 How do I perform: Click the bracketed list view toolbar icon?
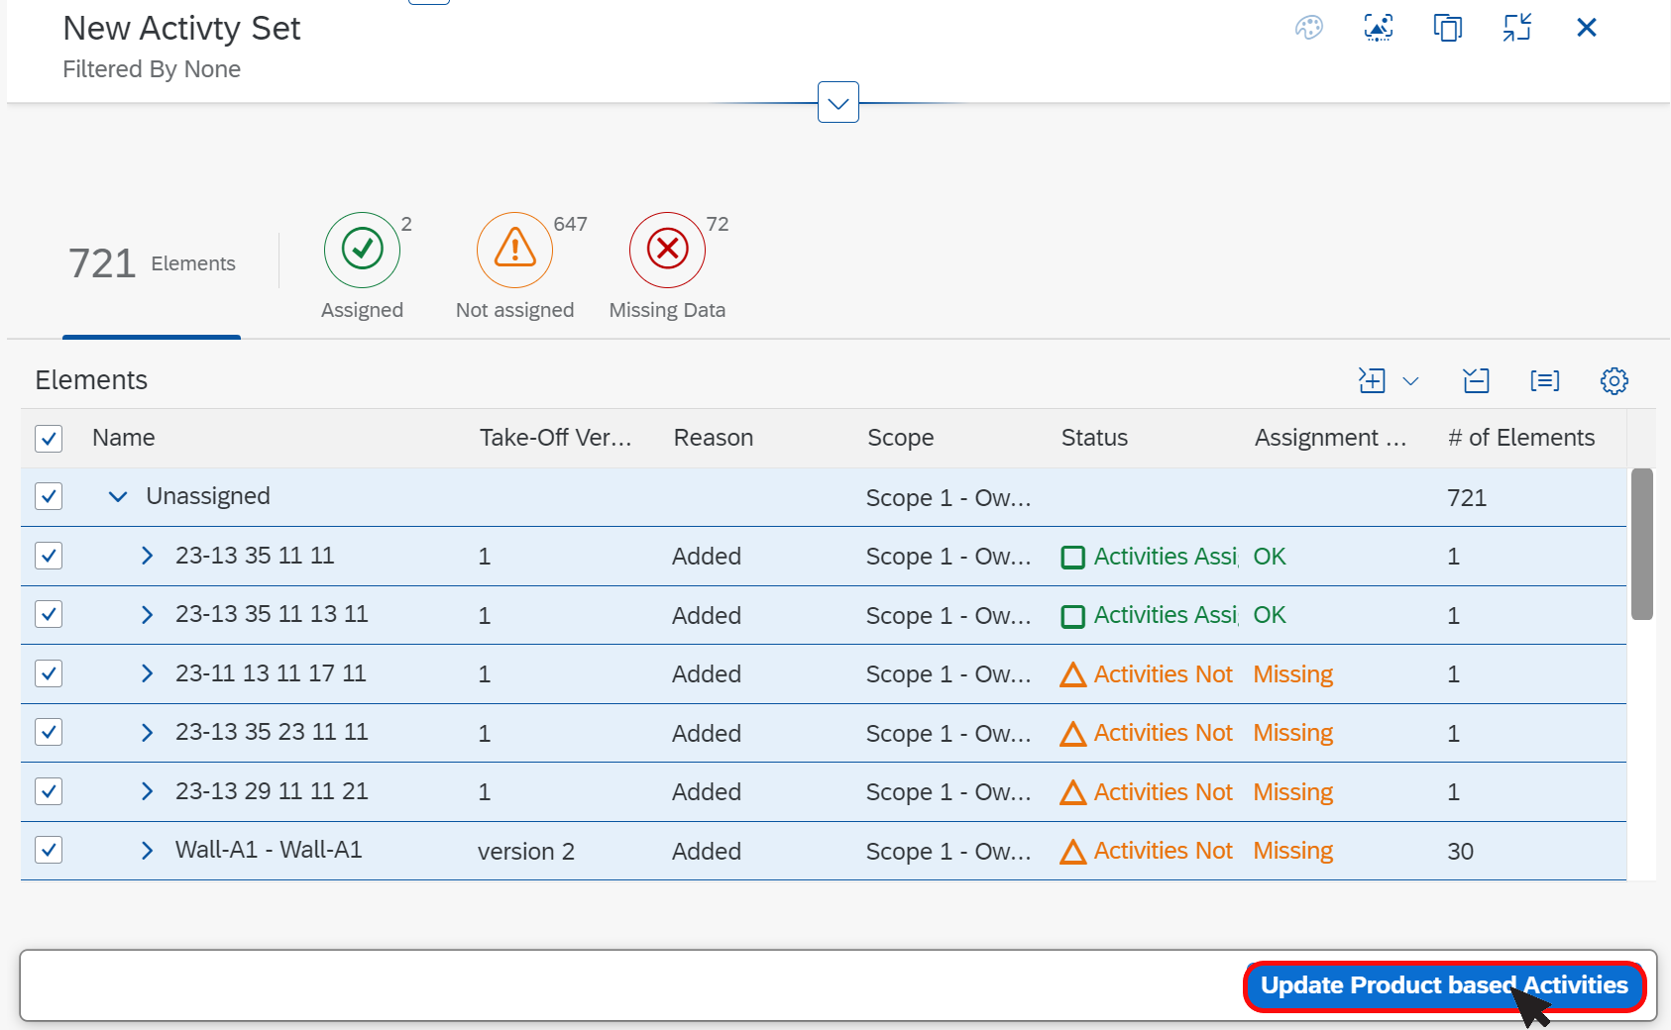[x=1545, y=380]
